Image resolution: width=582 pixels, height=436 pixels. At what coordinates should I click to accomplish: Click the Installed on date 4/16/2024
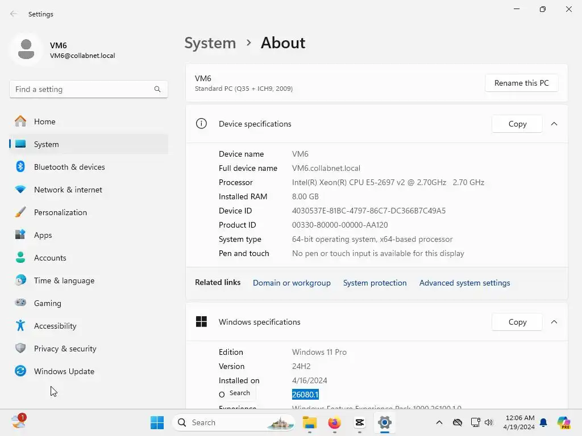[310, 380]
